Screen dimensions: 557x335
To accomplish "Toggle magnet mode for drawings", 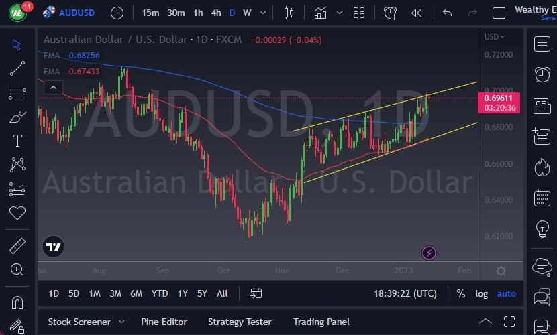I will click(17, 303).
